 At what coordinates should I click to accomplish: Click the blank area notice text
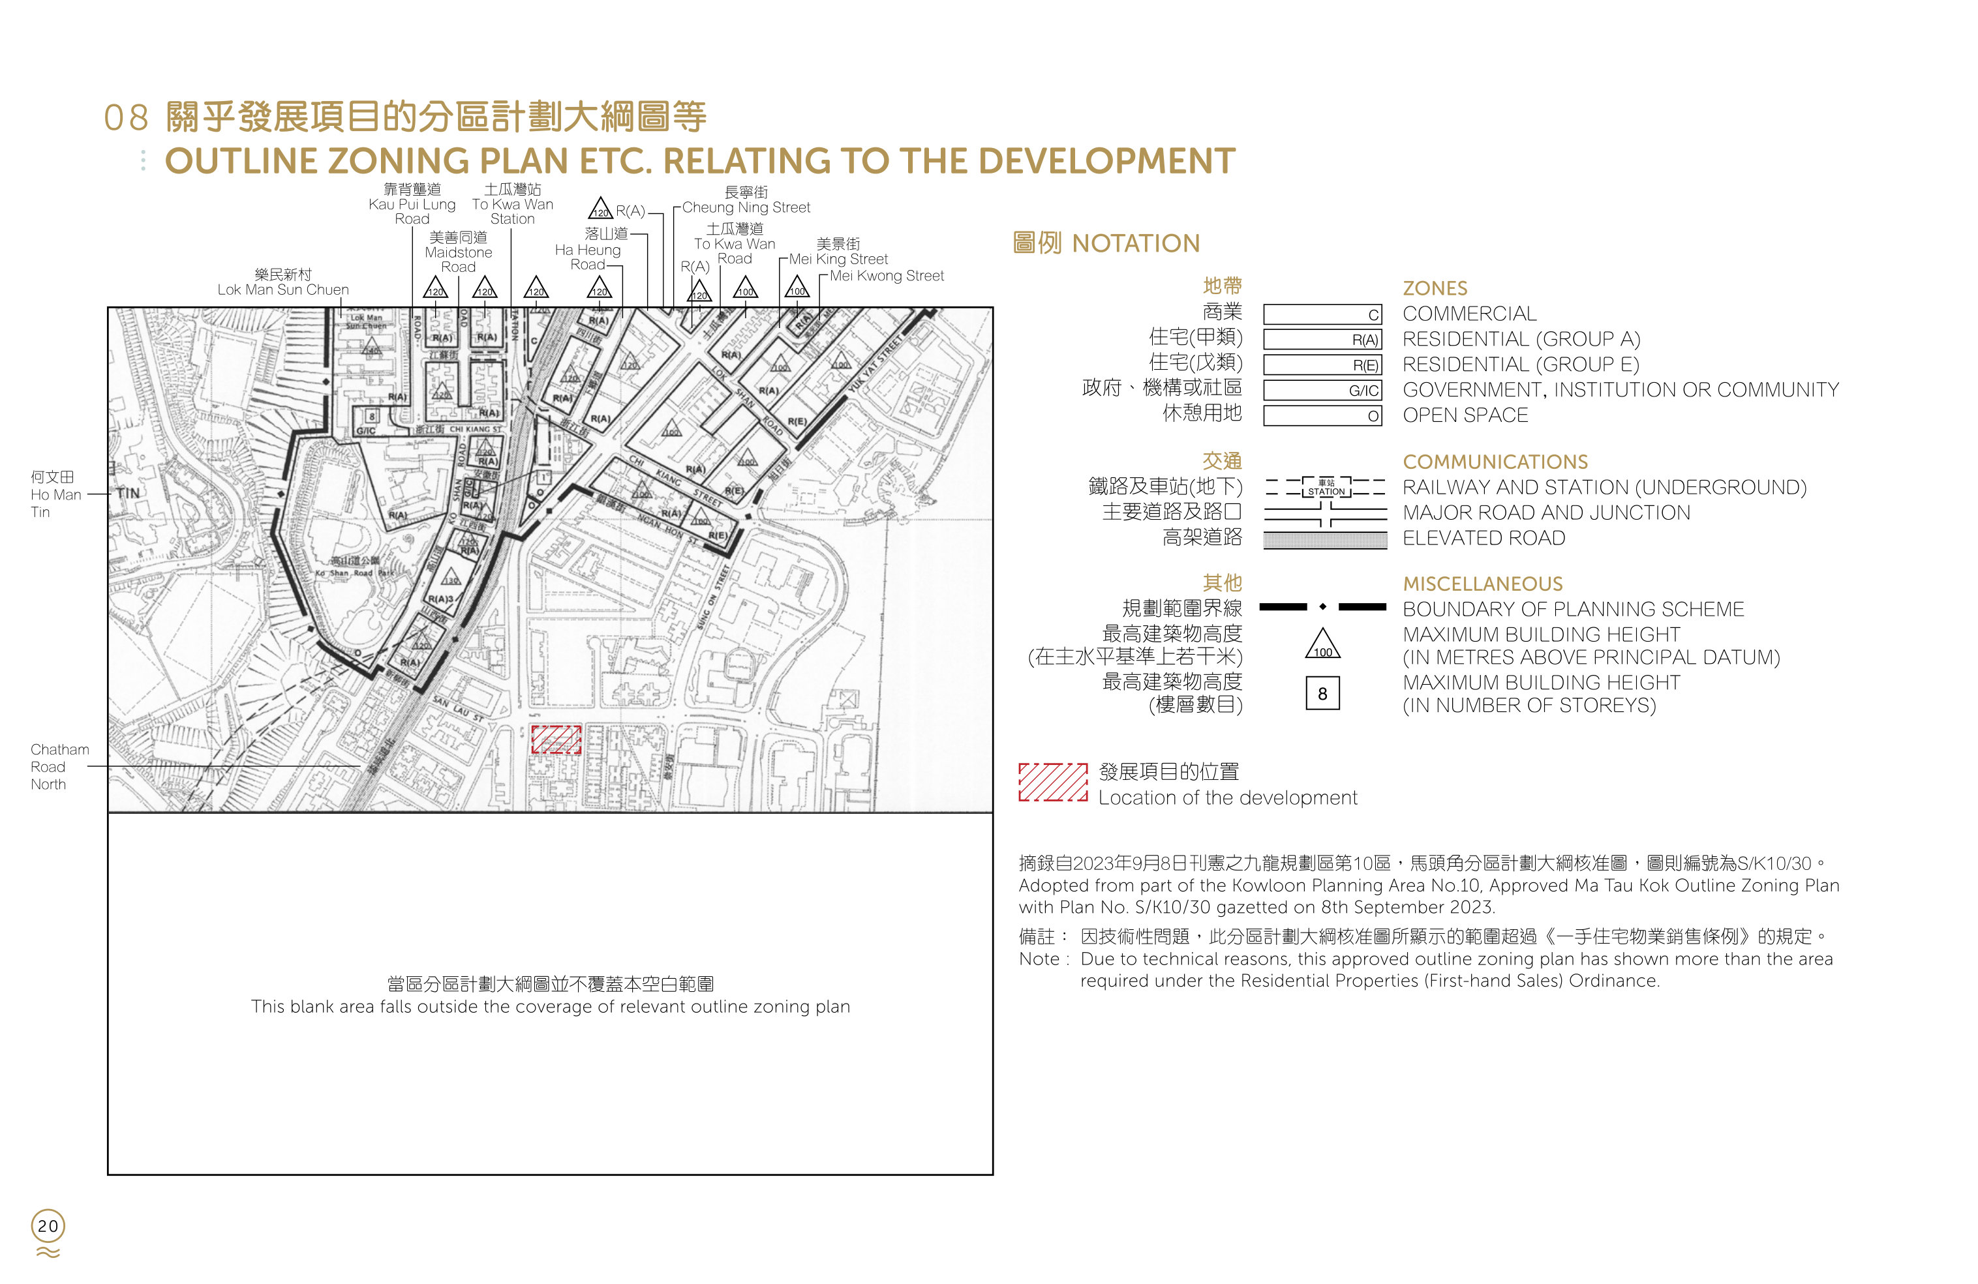550,995
